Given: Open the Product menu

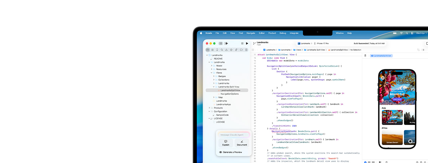Looking at the screenshot, I should click(272, 33).
